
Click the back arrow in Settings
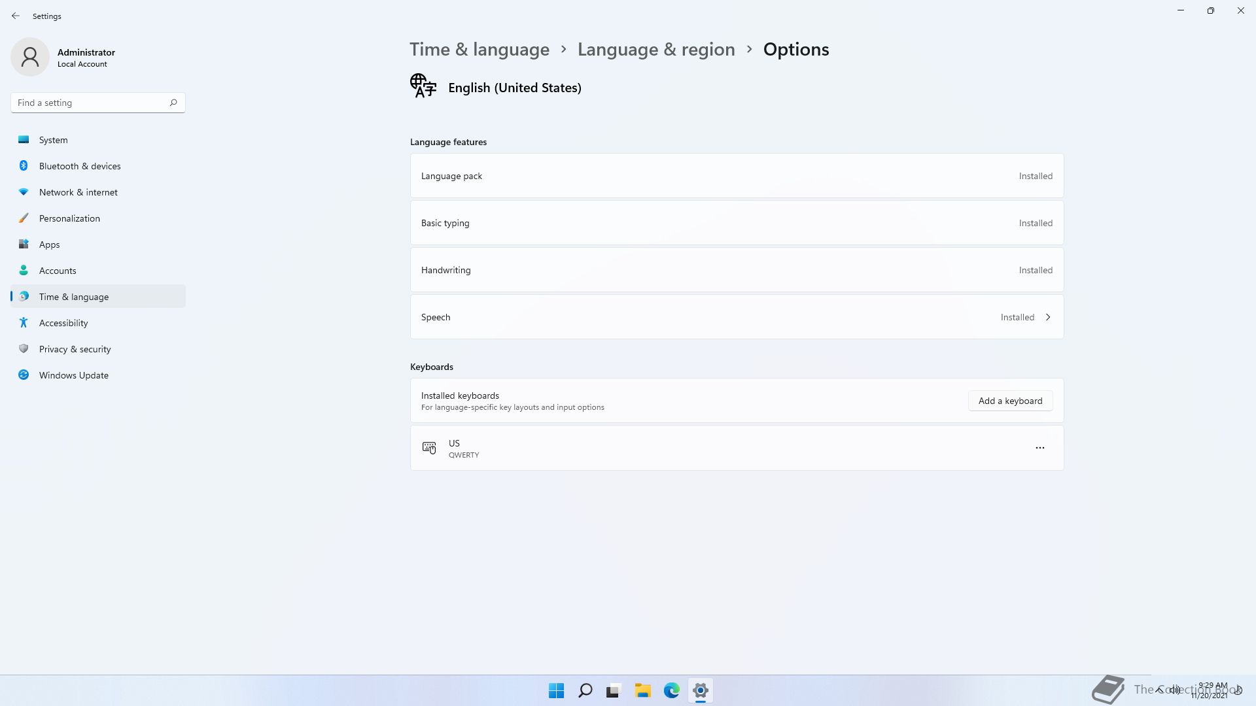(x=16, y=16)
